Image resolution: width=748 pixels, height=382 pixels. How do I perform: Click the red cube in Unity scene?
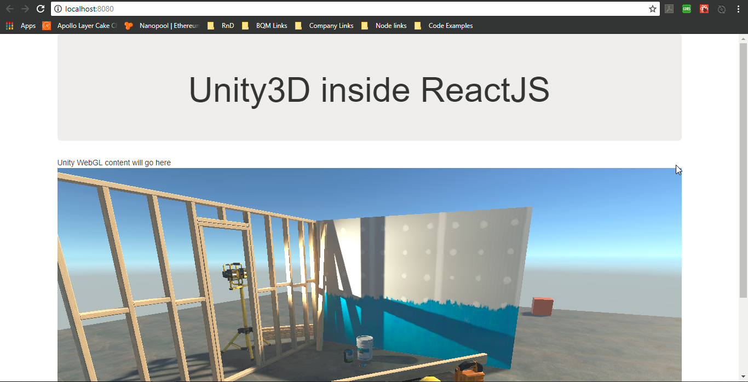coord(542,306)
